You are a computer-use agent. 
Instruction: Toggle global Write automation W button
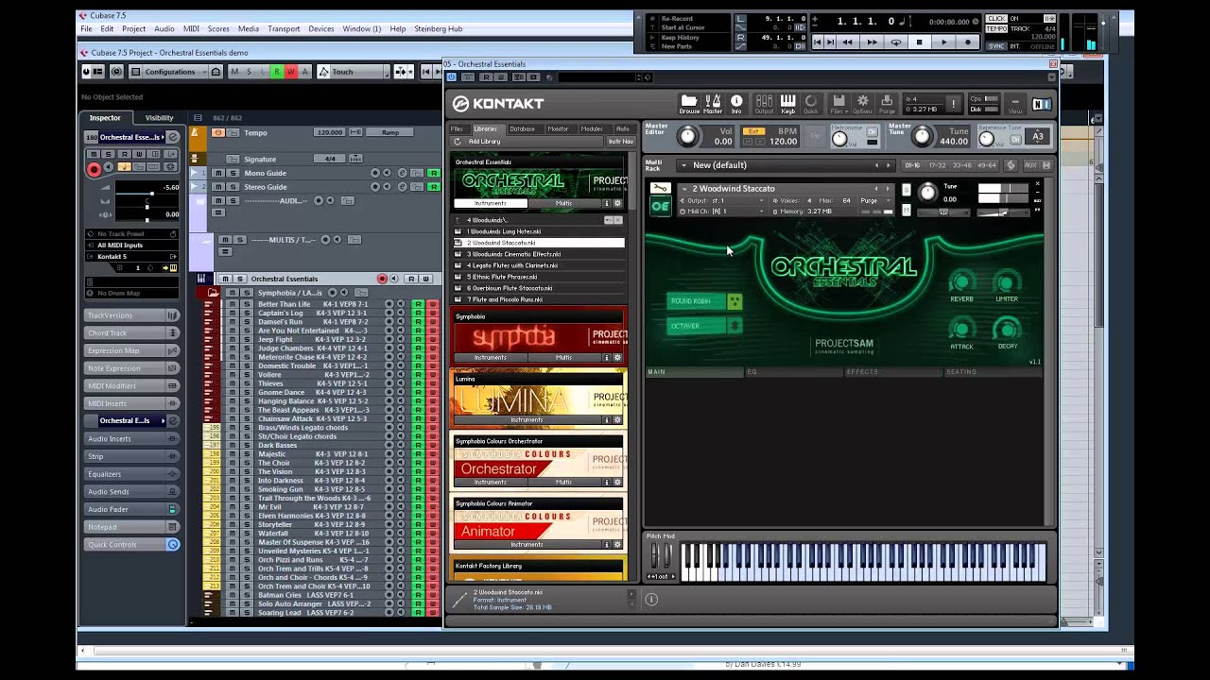pos(290,72)
